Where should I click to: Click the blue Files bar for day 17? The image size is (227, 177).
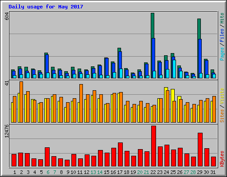click(120, 60)
